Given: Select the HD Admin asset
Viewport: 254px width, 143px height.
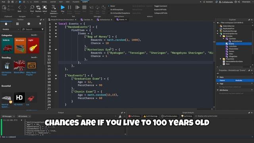Looking at the screenshot, I should coord(19,97).
